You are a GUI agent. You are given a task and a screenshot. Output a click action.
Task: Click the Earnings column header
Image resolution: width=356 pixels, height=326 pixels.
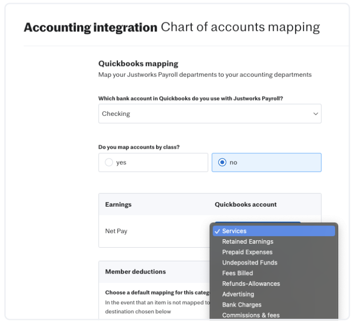point(118,205)
